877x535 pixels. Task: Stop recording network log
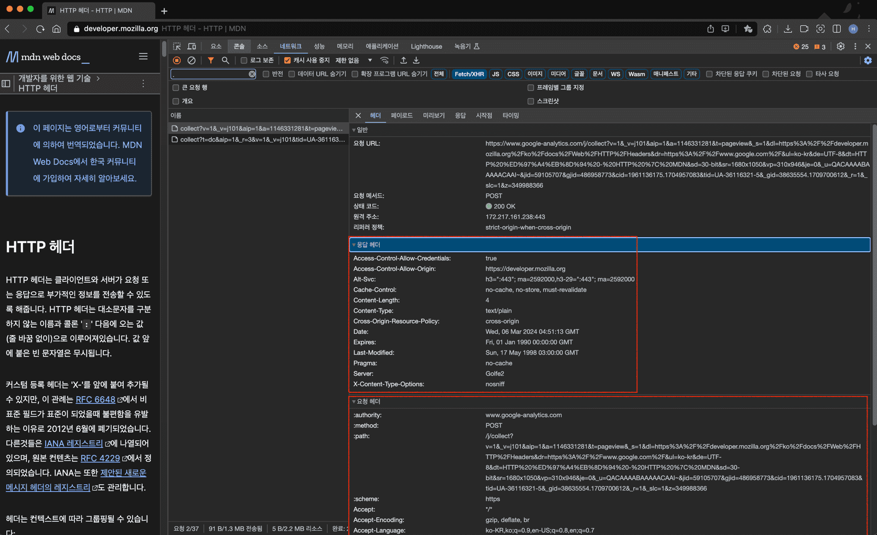click(x=177, y=60)
